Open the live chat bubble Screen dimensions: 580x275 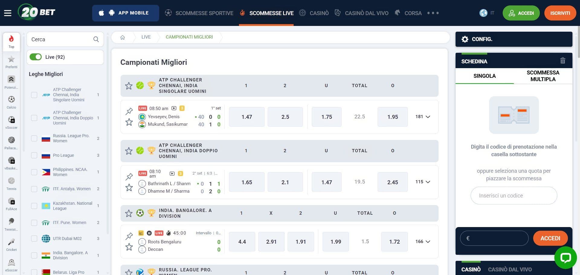coord(565,258)
